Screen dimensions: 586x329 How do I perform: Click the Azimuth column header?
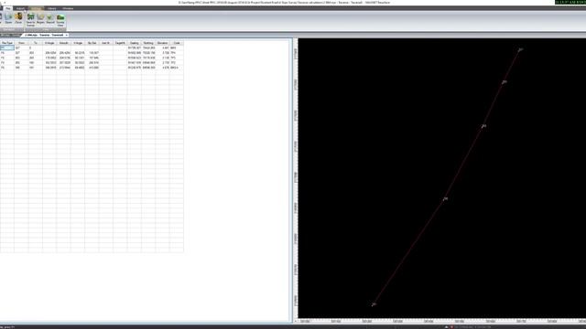click(64, 43)
